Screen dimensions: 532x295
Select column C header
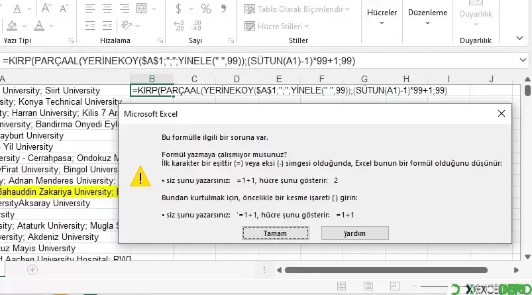tap(194, 79)
